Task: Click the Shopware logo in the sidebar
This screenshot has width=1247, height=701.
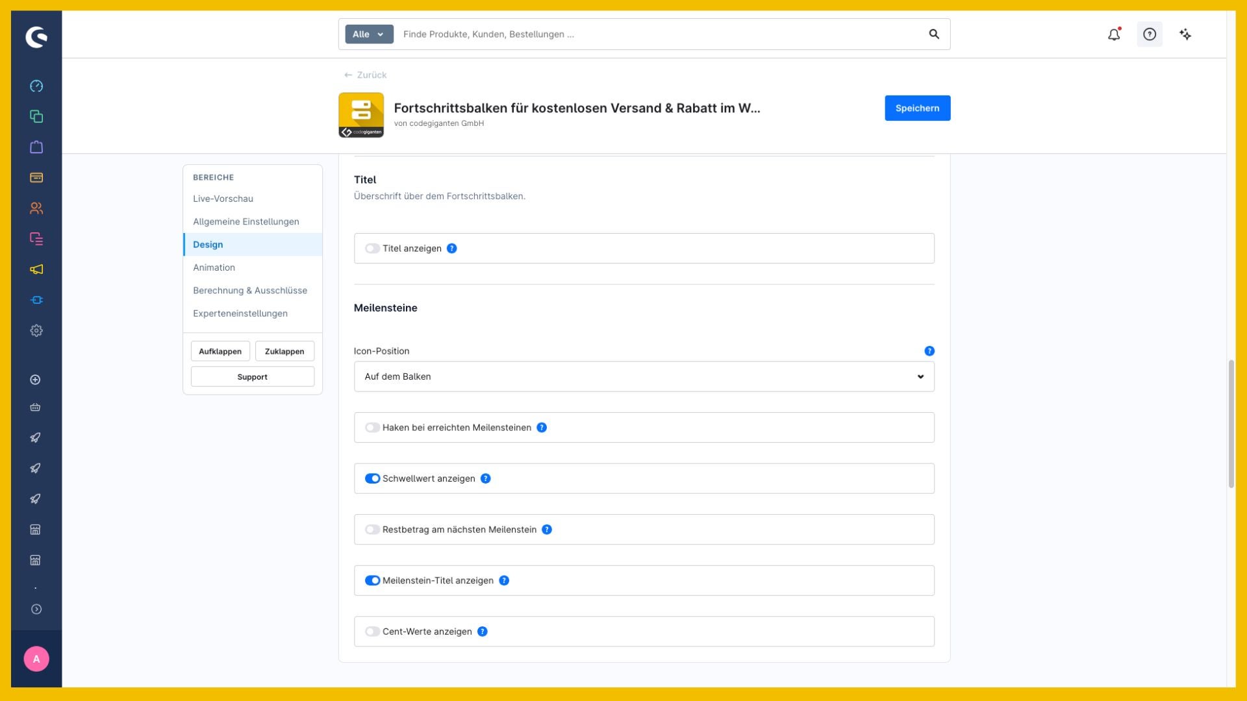Action: 36,37
